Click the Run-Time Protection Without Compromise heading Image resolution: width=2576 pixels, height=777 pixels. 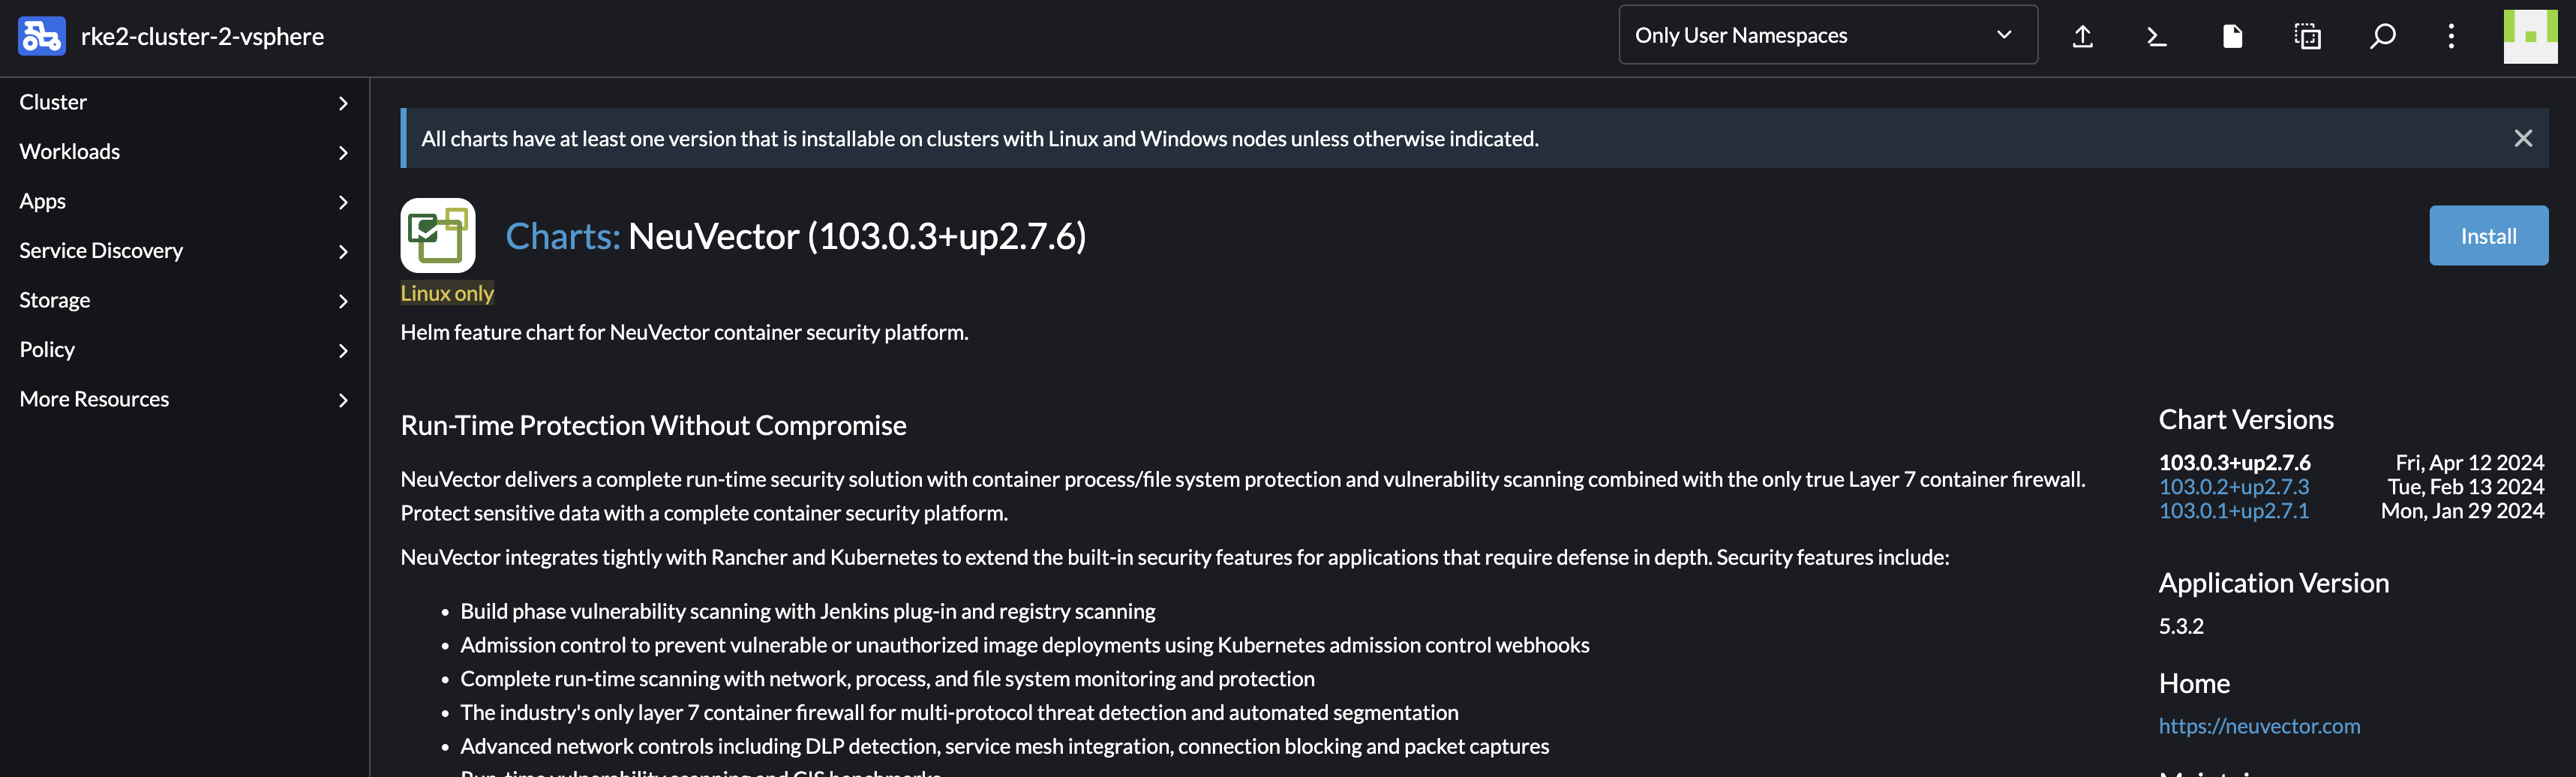(653, 425)
